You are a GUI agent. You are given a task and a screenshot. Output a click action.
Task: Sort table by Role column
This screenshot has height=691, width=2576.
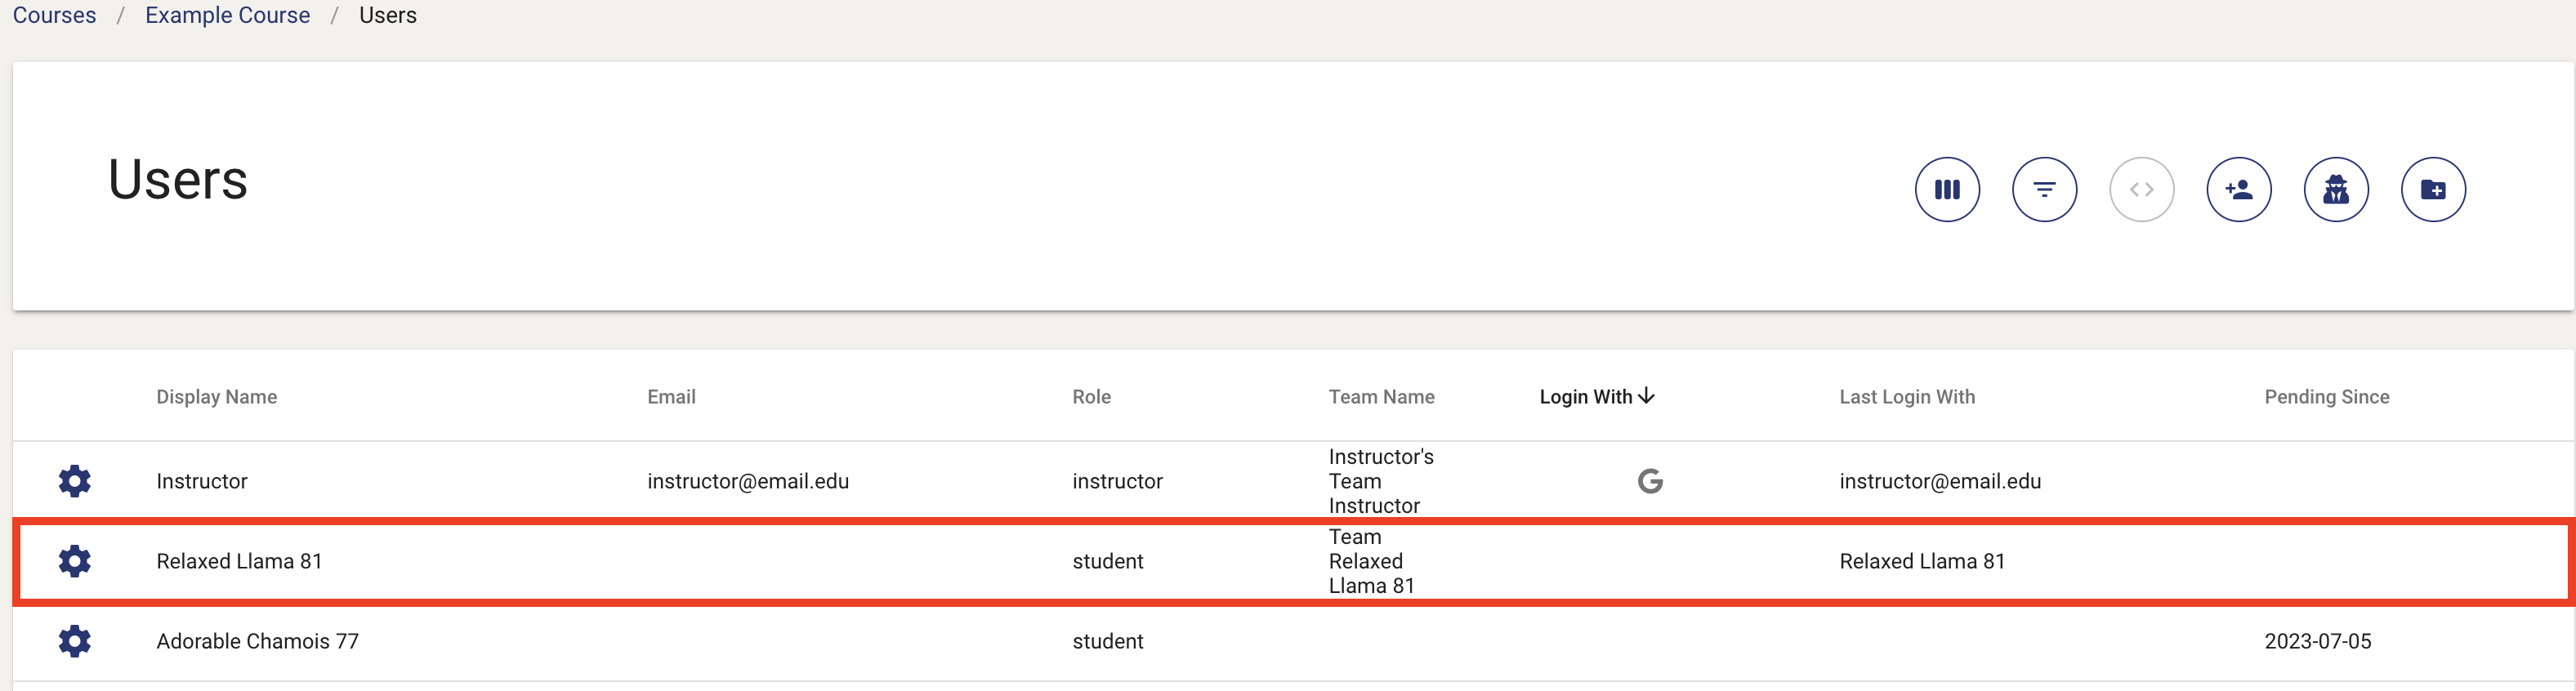tap(1091, 397)
